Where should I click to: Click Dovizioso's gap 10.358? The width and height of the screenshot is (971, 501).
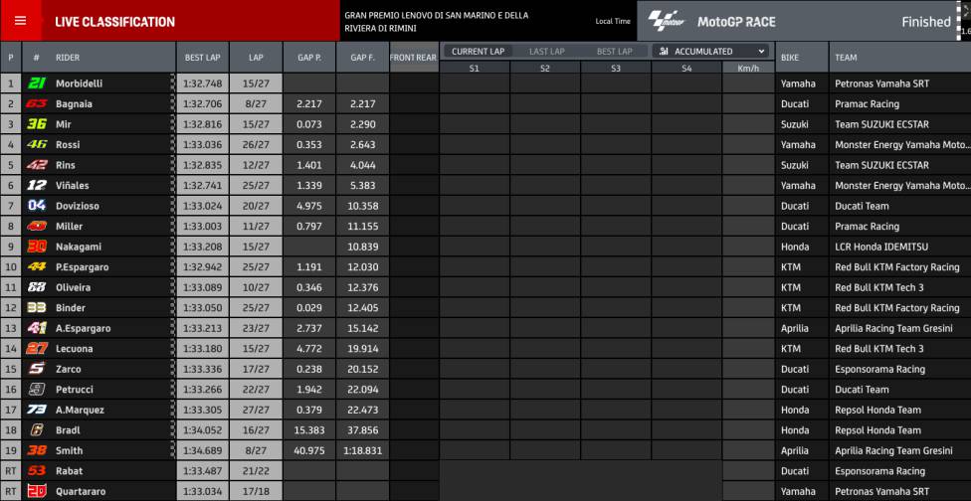(363, 206)
